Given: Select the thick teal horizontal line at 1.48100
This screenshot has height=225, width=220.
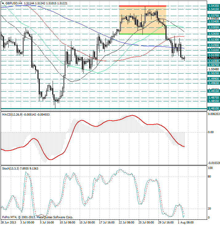Looking at the screenshot, I should (104, 108).
